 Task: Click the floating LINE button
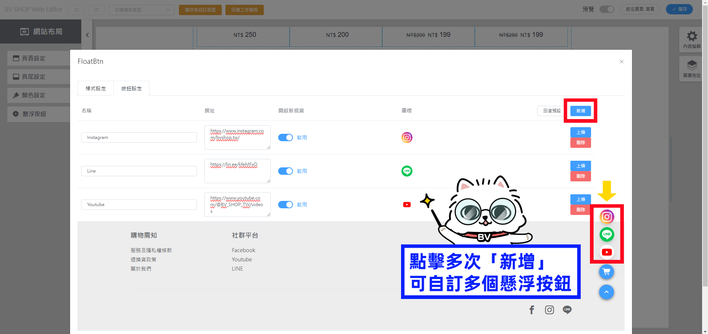[x=607, y=234]
